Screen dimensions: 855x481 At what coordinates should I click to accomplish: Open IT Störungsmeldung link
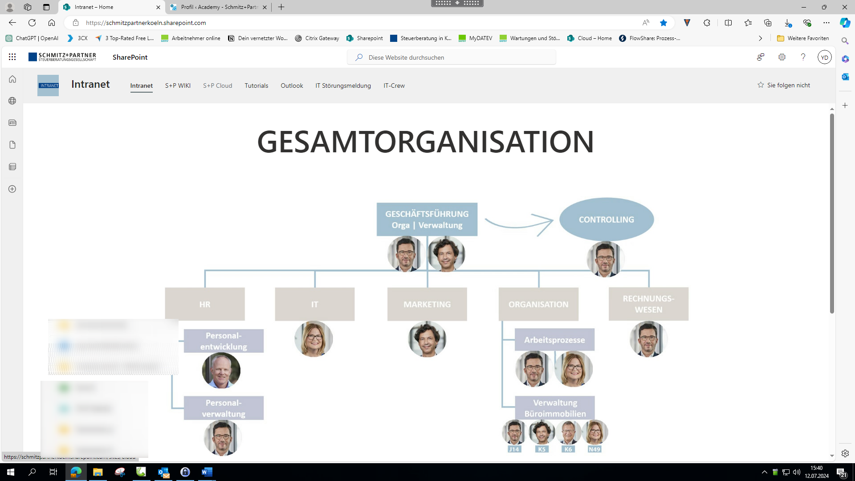(x=343, y=86)
